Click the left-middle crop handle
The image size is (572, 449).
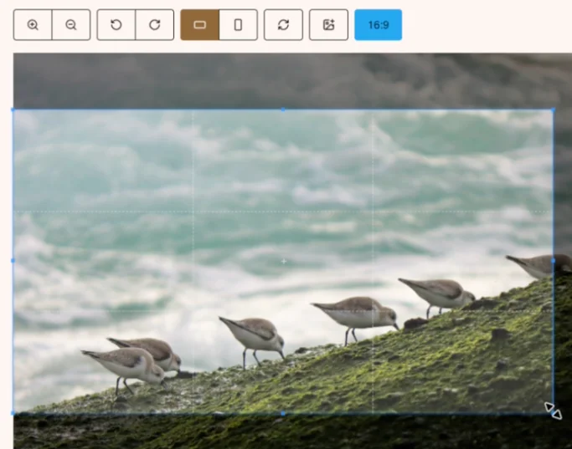pos(13,261)
